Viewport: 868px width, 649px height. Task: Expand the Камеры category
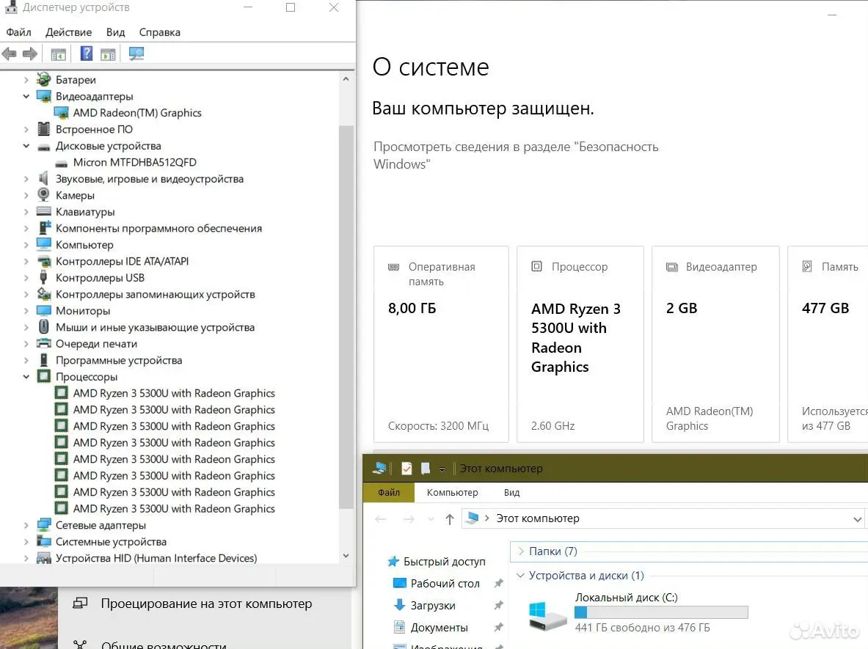(x=26, y=195)
